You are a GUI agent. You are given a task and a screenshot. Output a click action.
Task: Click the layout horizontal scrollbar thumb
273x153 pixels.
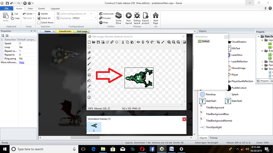(85, 138)
